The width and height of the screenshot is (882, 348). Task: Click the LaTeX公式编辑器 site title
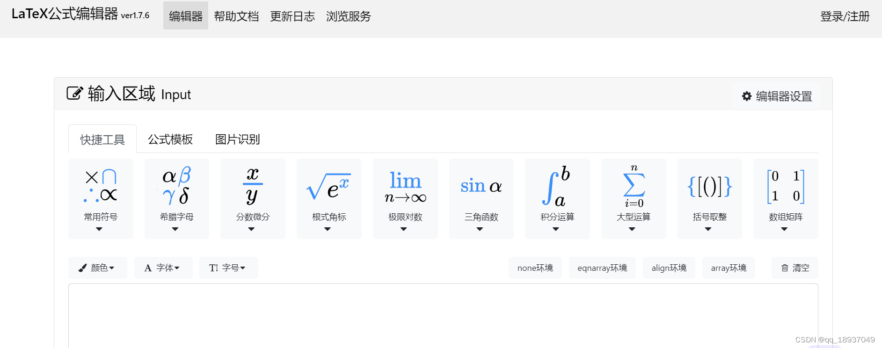click(x=65, y=14)
